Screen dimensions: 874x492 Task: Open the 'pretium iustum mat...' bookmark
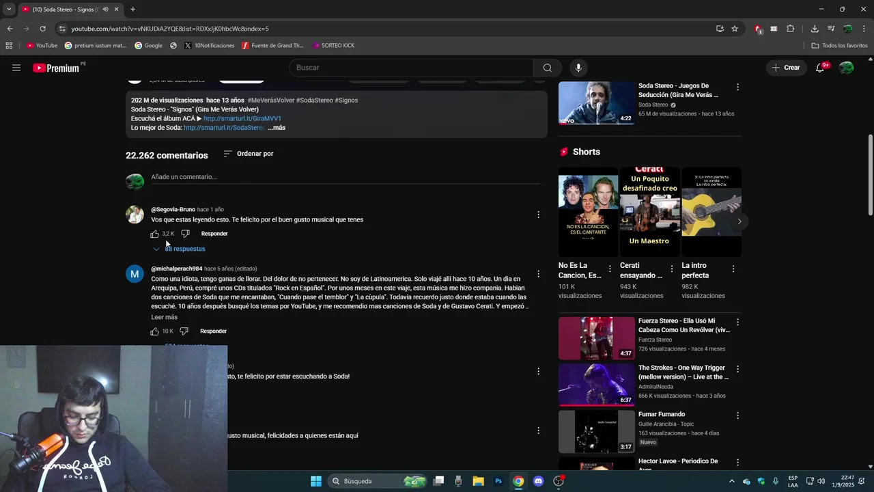[96, 46]
